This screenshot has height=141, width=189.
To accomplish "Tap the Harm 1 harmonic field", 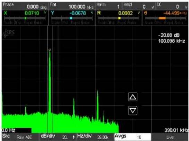I will click(109, 6).
